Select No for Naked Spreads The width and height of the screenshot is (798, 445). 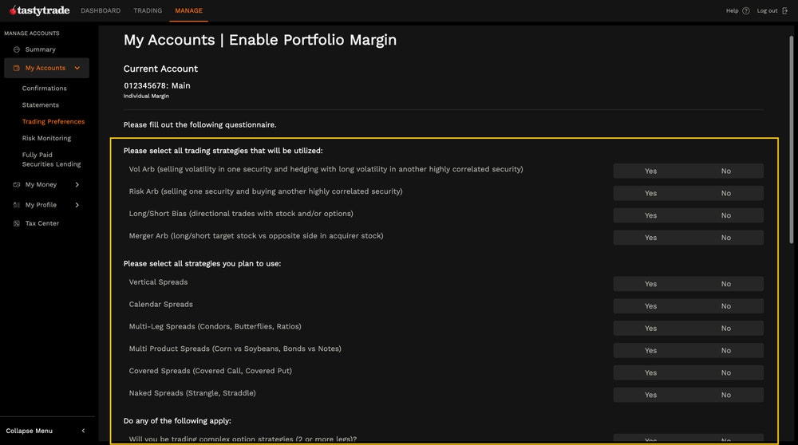click(x=725, y=395)
